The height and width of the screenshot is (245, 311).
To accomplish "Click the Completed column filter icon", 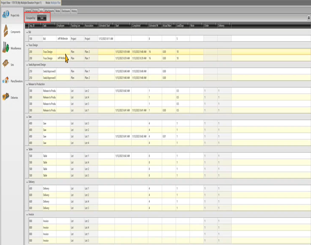I will (146, 24).
